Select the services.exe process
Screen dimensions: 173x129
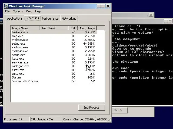click(x=54, y=62)
